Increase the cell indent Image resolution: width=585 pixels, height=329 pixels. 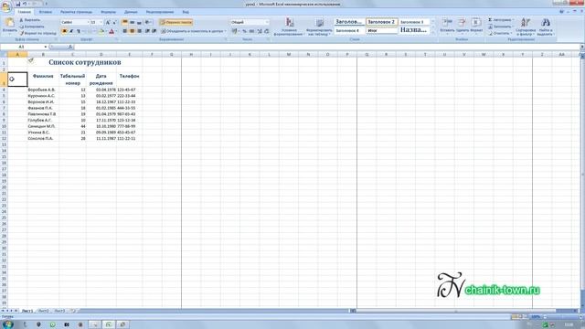(154, 31)
